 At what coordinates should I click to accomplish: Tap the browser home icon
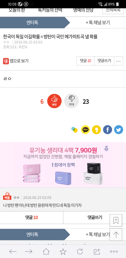(46, 251)
